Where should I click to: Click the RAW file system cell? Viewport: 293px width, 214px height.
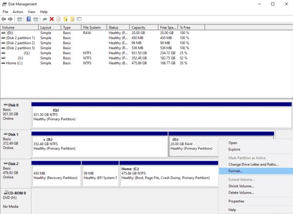coord(87,33)
